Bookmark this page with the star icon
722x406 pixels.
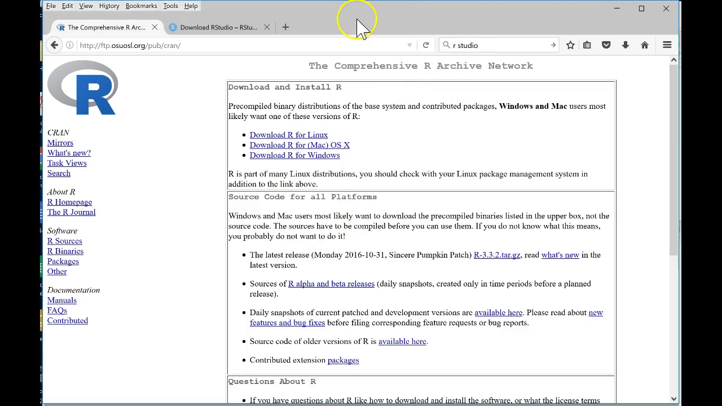click(x=570, y=45)
